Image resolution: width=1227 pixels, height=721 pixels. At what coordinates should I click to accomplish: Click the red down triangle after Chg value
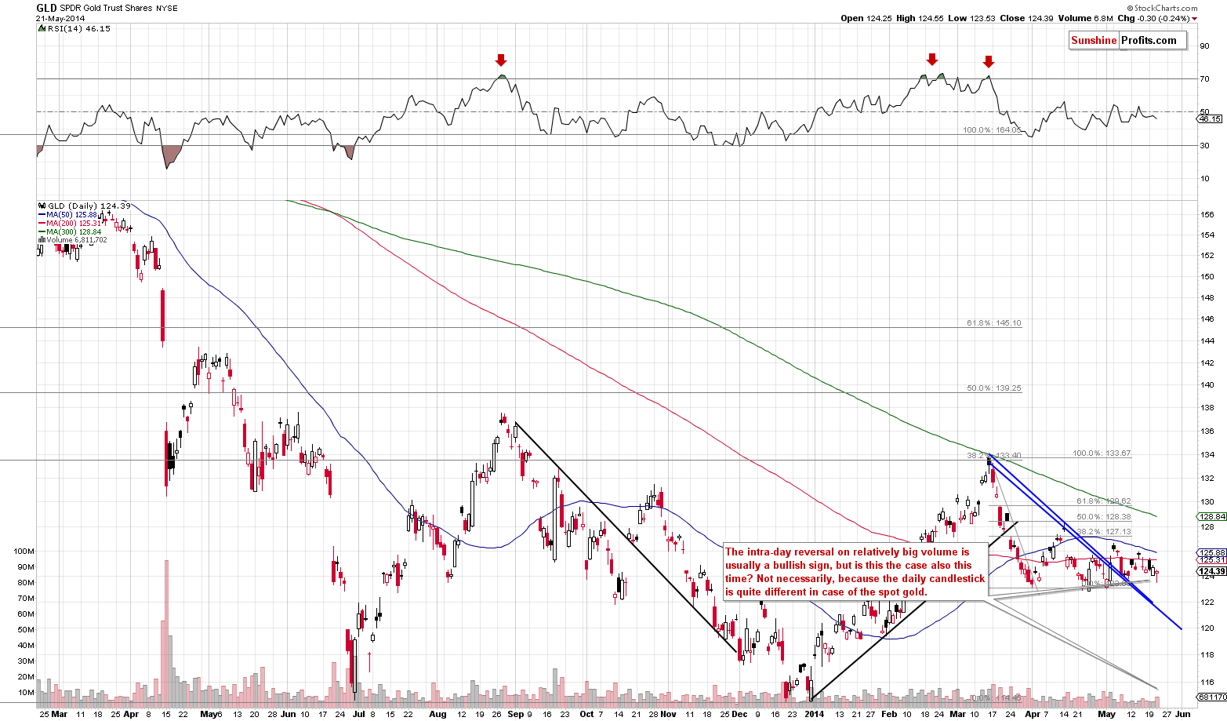tap(1195, 18)
